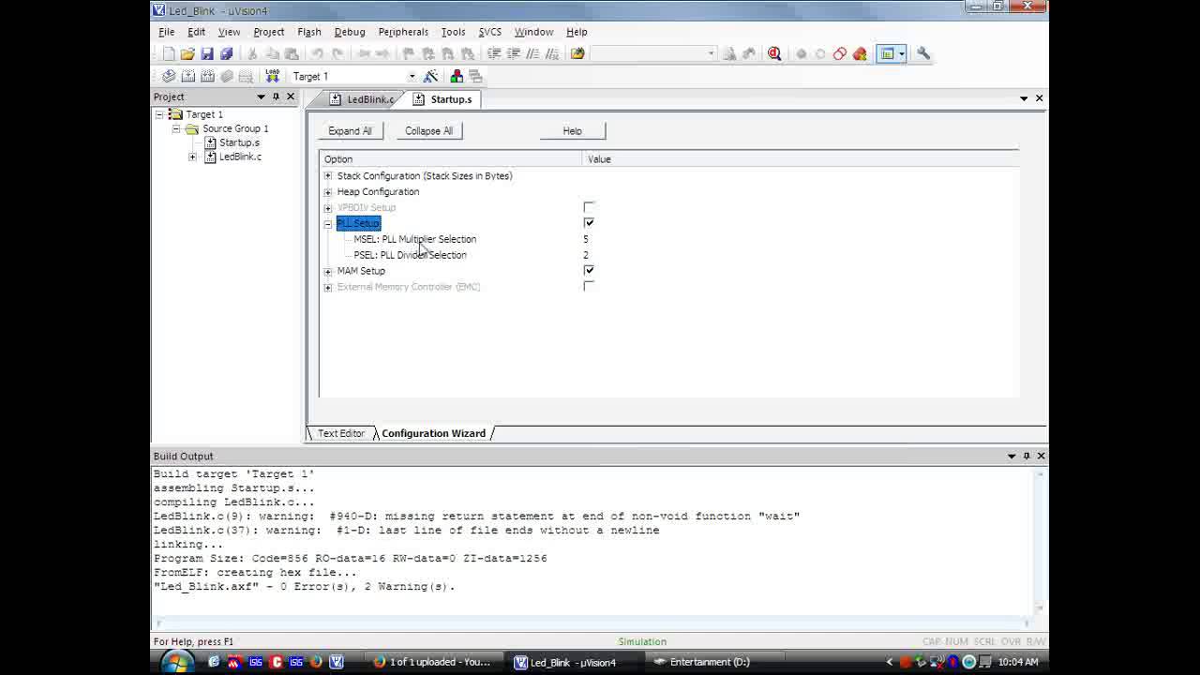
Task: Click the Expand All button
Action: [x=351, y=131]
